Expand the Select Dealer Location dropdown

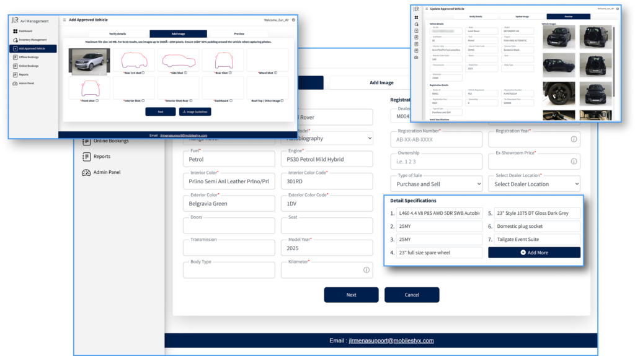[534, 184]
